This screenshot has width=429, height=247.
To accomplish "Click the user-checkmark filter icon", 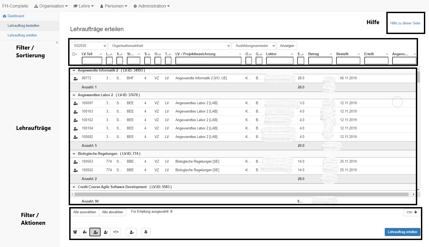I will tap(106, 232).
